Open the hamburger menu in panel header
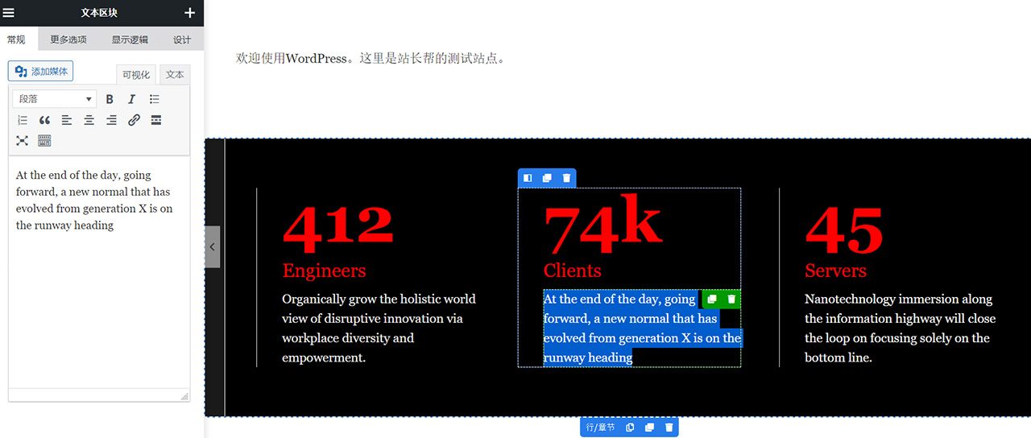Viewport: 1031px width, 438px height. tap(9, 13)
